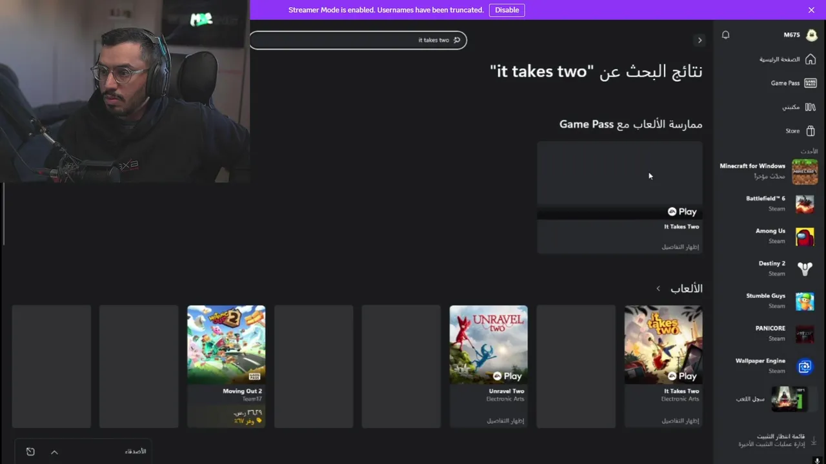Click the search results heading for 'it takes two'
Viewport: 826px width, 464px height.
coord(596,71)
